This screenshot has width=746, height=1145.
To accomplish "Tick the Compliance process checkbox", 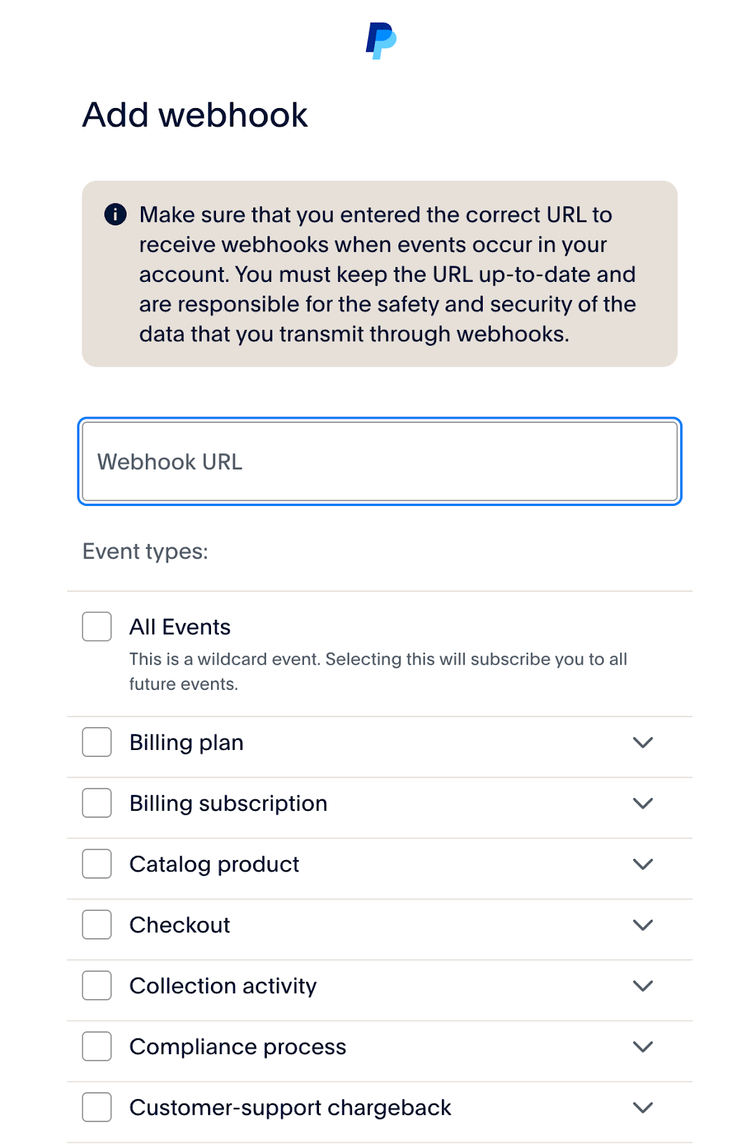I will tap(97, 1046).
